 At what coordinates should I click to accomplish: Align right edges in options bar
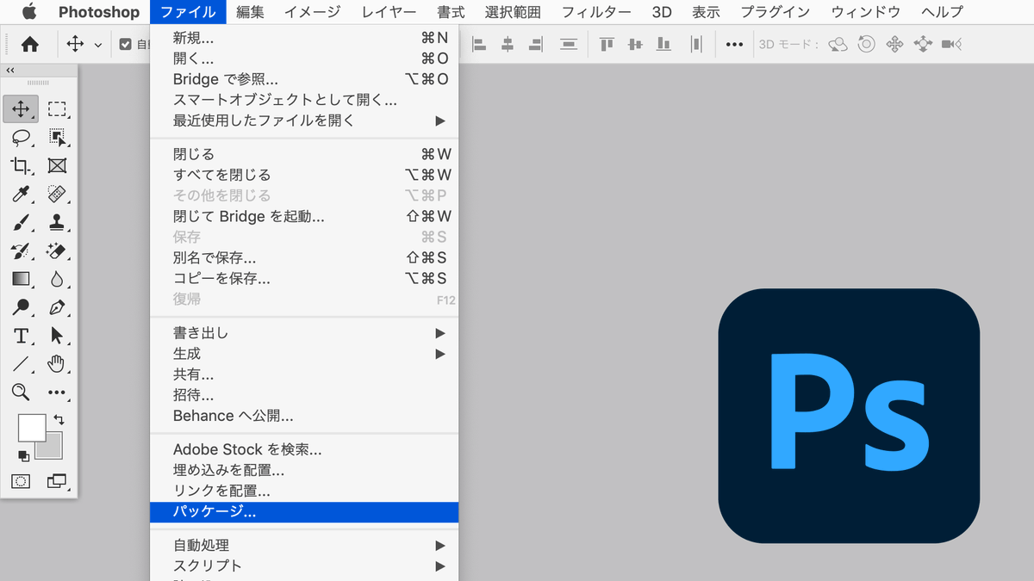(536, 44)
